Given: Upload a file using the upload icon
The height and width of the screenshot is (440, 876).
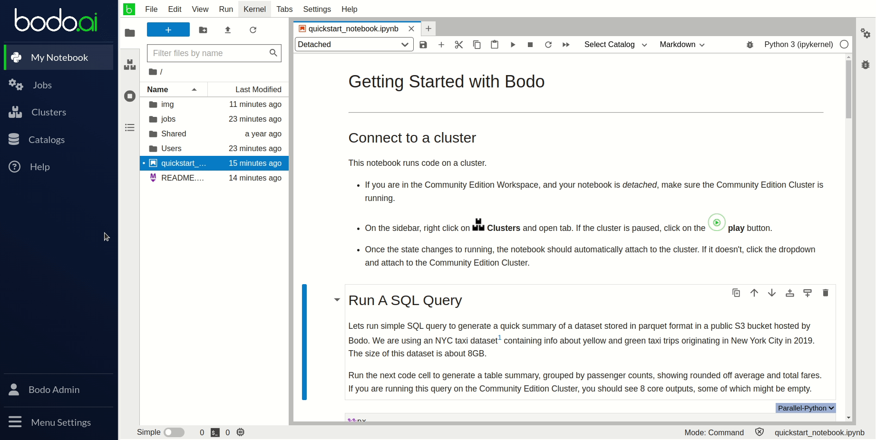Looking at the screenshot, I should pyautogui.click(x=228, y=29).
